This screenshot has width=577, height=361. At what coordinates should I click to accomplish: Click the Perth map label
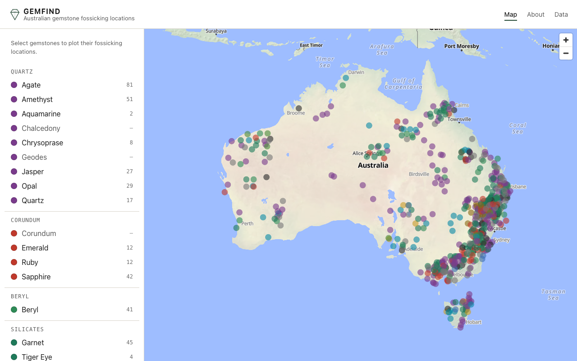247,223
